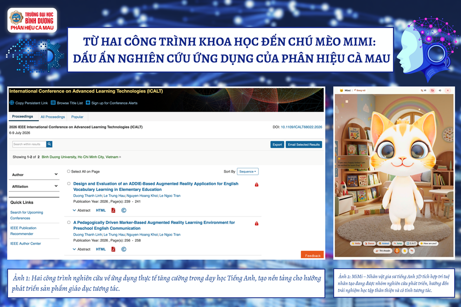Open PDF icon for Pedagogically Driven paper

113,249
